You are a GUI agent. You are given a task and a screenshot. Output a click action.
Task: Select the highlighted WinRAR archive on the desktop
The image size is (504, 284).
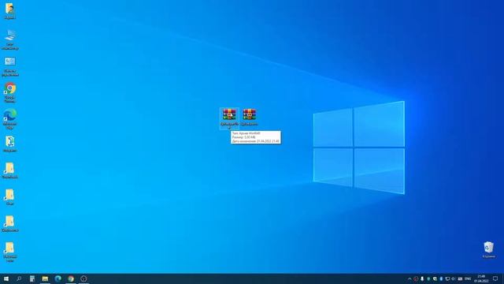tap(229, 118)
